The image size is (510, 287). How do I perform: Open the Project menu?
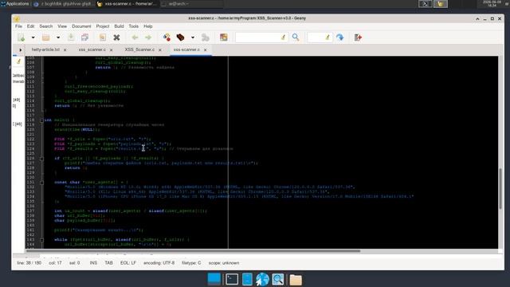[x=103, y=26]
